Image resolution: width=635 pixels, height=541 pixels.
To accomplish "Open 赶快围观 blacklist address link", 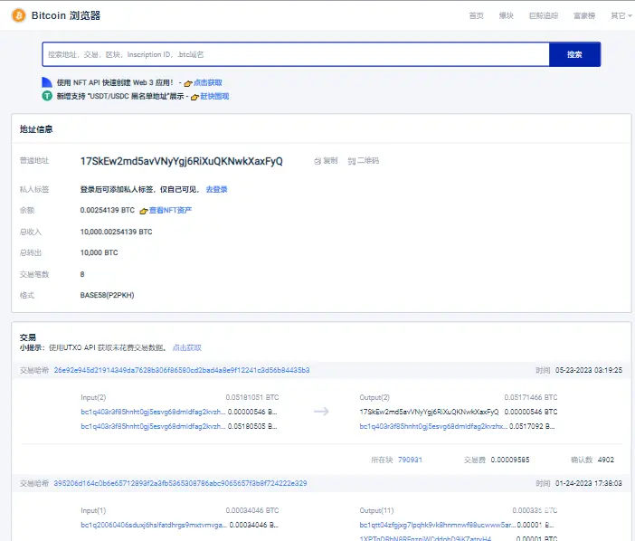I will pyautogui.click(x=214, y=96).
